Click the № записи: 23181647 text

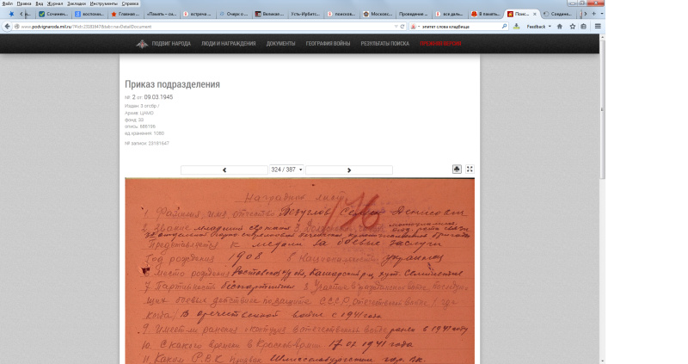146,143
